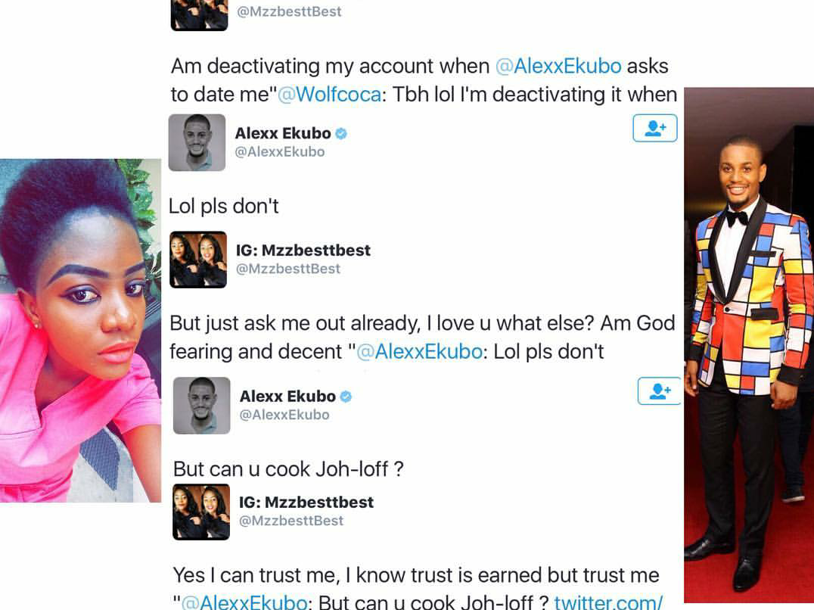Viewport: 814px width, 610px height.
Task: Click verified badge on second Alexx Ekubo name
Action: pyautogui.click(x=346, y=397)
